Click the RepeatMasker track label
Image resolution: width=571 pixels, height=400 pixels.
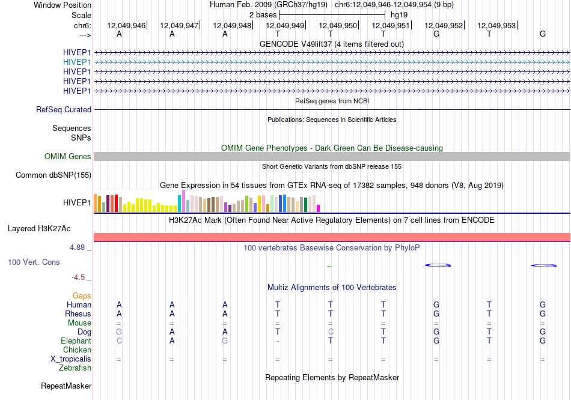66,386
